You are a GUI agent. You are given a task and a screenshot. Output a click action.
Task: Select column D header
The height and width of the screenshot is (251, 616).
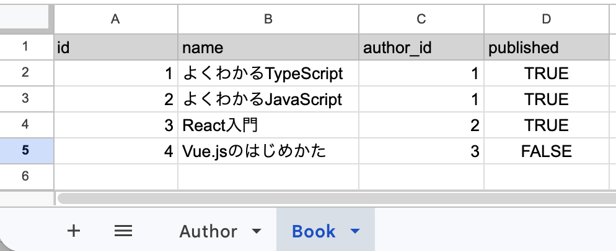point(547,19)
